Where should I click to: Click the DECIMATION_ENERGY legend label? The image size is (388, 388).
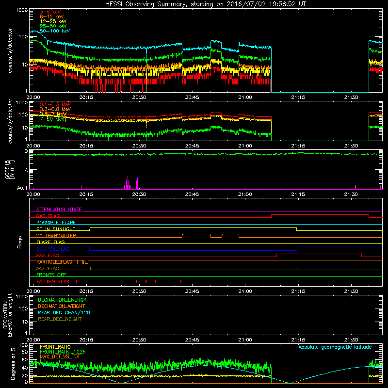[x=62, y=300]
